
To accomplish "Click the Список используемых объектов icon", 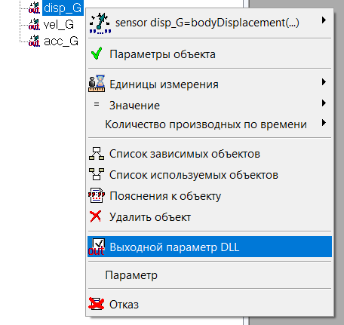I will [x=97, y=174].
